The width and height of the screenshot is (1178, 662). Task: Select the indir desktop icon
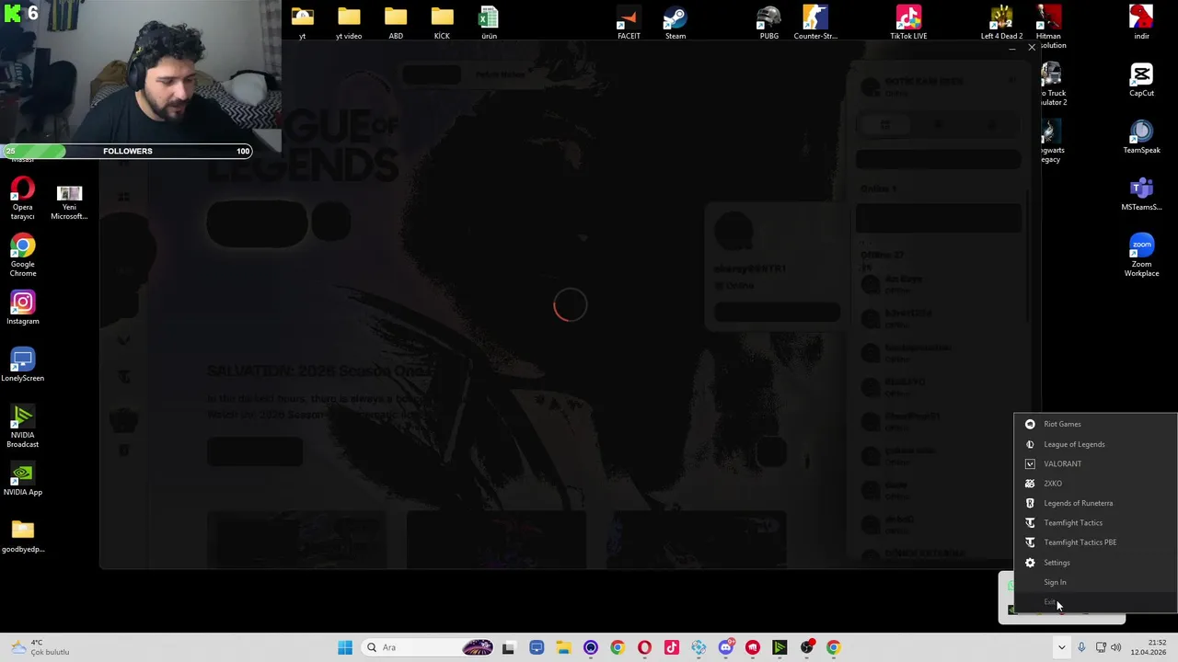click(x=1141, y=23)
